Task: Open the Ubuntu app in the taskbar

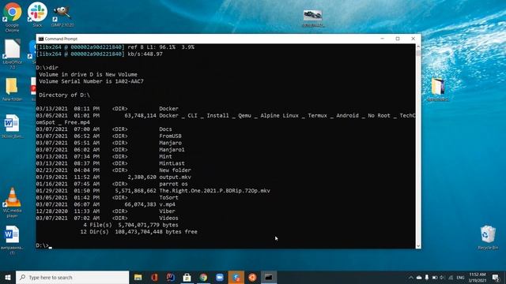Action: tap(252, 277)
